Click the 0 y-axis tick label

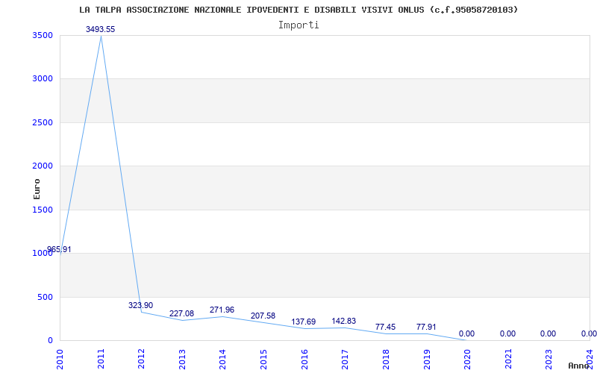coord(50,340)
